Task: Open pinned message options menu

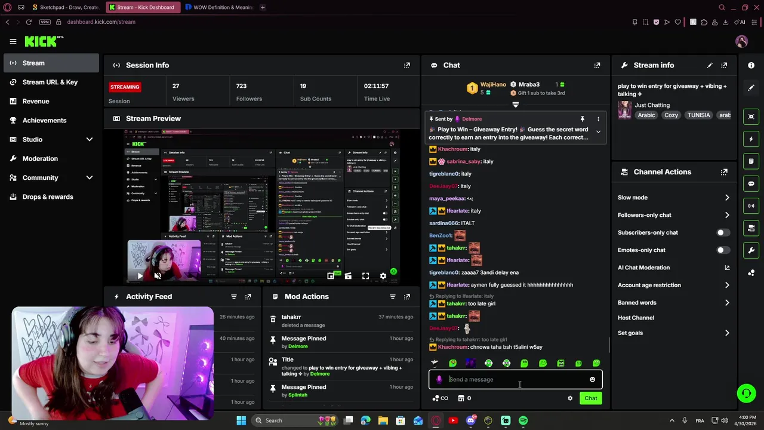Action: point(598,119)
